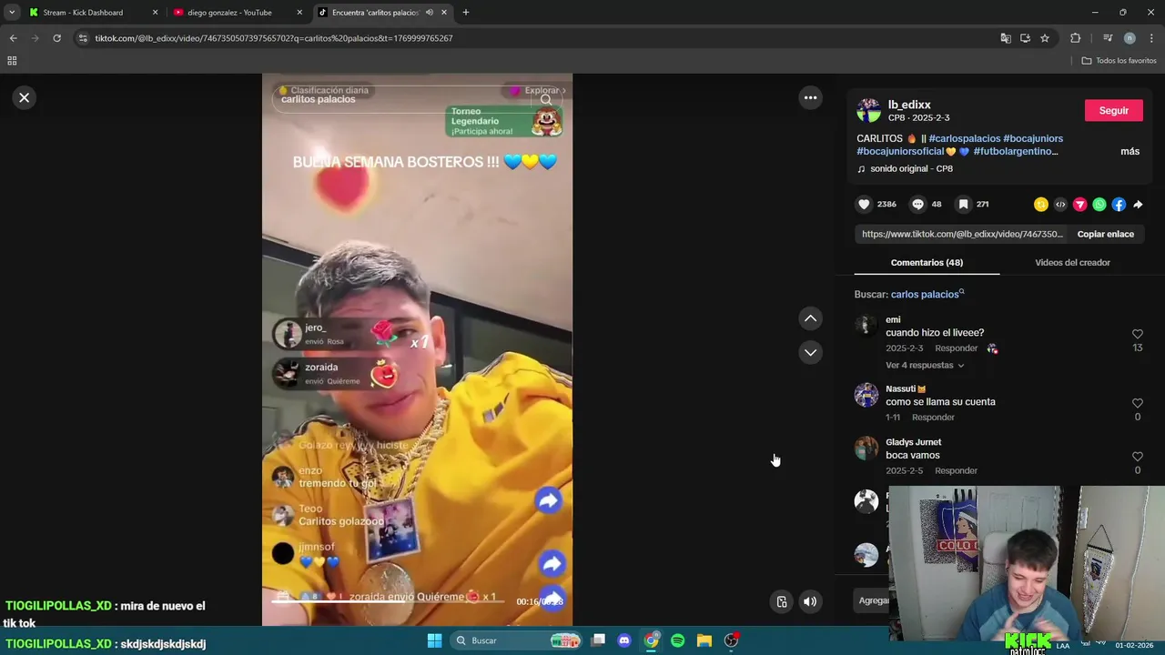Like Gladys Jurnet's comment
This screenshot has height=655, width=1165.
coord(1137,457)
